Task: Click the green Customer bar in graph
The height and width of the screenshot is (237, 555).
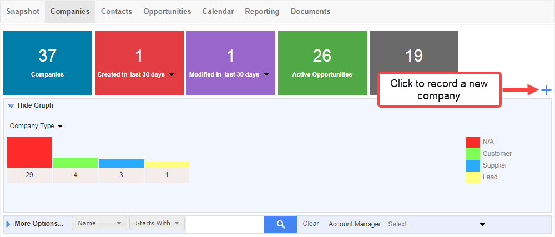Action: point(75,163)
